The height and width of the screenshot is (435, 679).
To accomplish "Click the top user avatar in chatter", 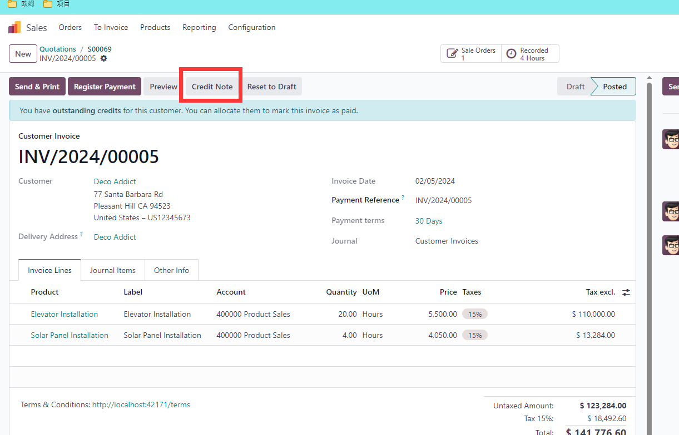I will click(671, 139).
